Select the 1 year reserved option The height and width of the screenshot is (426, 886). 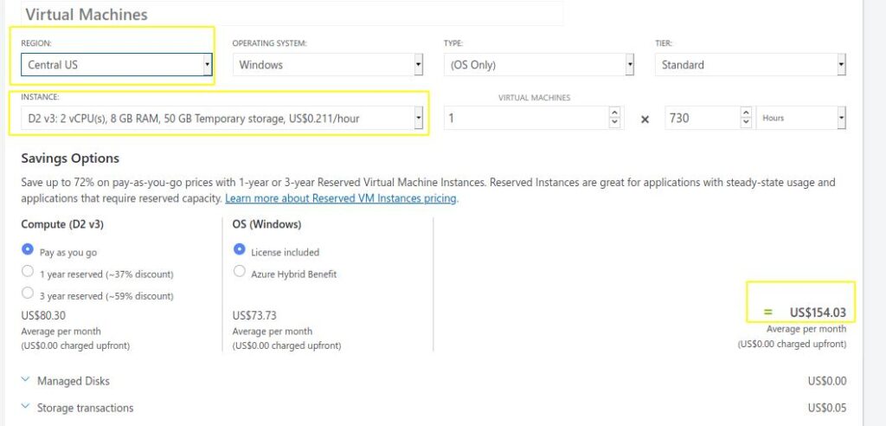pyautogui.click(x=27, y=271)
